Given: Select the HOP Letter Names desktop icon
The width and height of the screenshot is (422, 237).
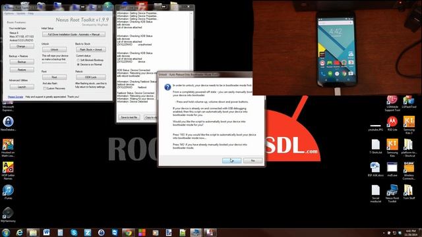Looking at the screenshot, I should [x=8, y=171].
